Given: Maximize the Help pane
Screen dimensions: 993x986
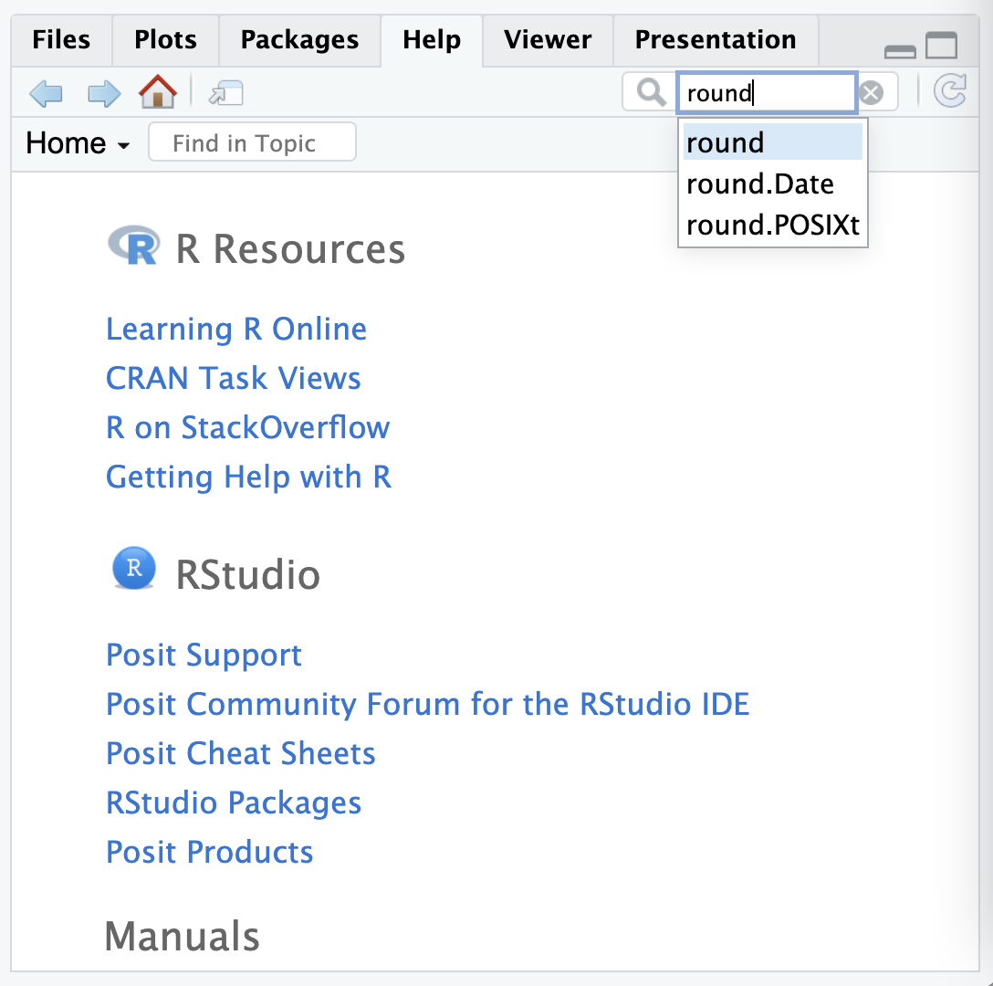Looking at the screenshot, I should 942,46.
